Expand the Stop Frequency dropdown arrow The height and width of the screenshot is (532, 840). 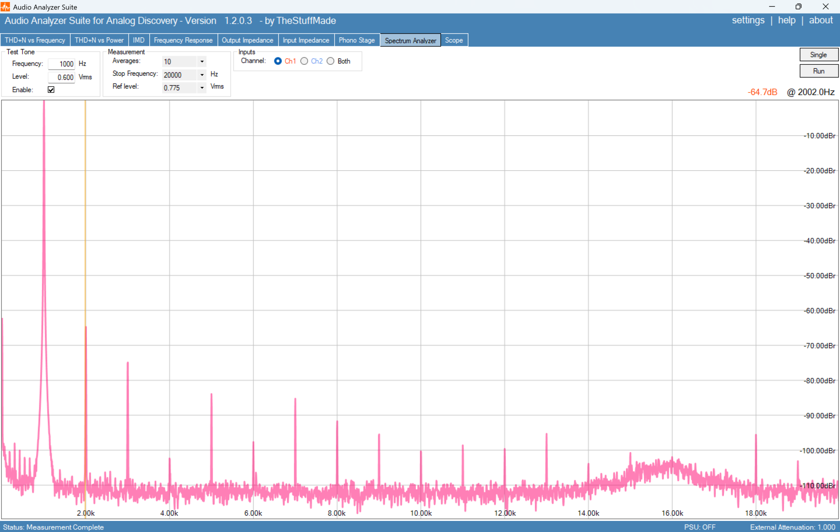coord(202,75)
